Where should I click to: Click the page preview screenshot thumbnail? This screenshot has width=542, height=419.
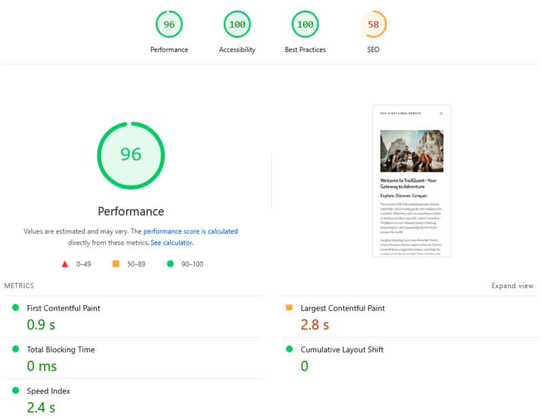click(x=411, y=181)
